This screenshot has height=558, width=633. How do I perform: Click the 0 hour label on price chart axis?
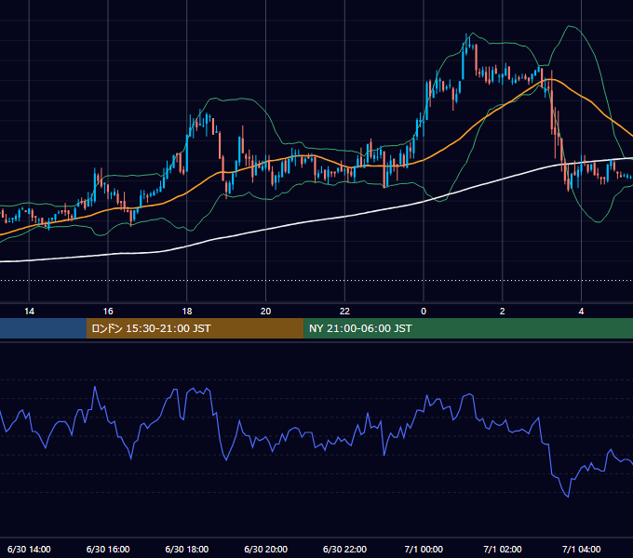[424, 312]
